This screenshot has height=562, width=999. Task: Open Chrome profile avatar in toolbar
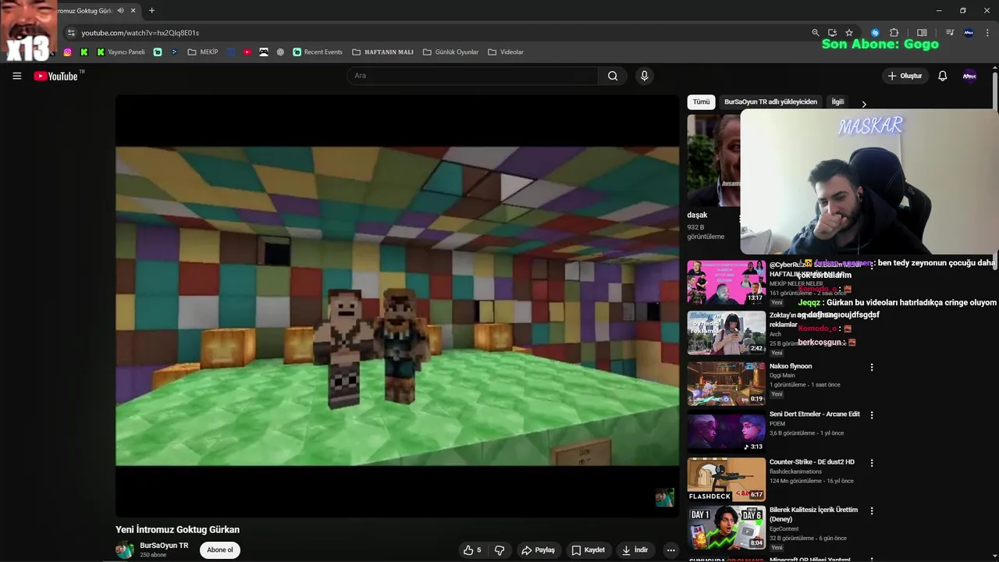[969, 33]
